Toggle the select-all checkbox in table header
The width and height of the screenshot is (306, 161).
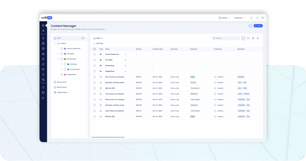[x=95, y=49]
